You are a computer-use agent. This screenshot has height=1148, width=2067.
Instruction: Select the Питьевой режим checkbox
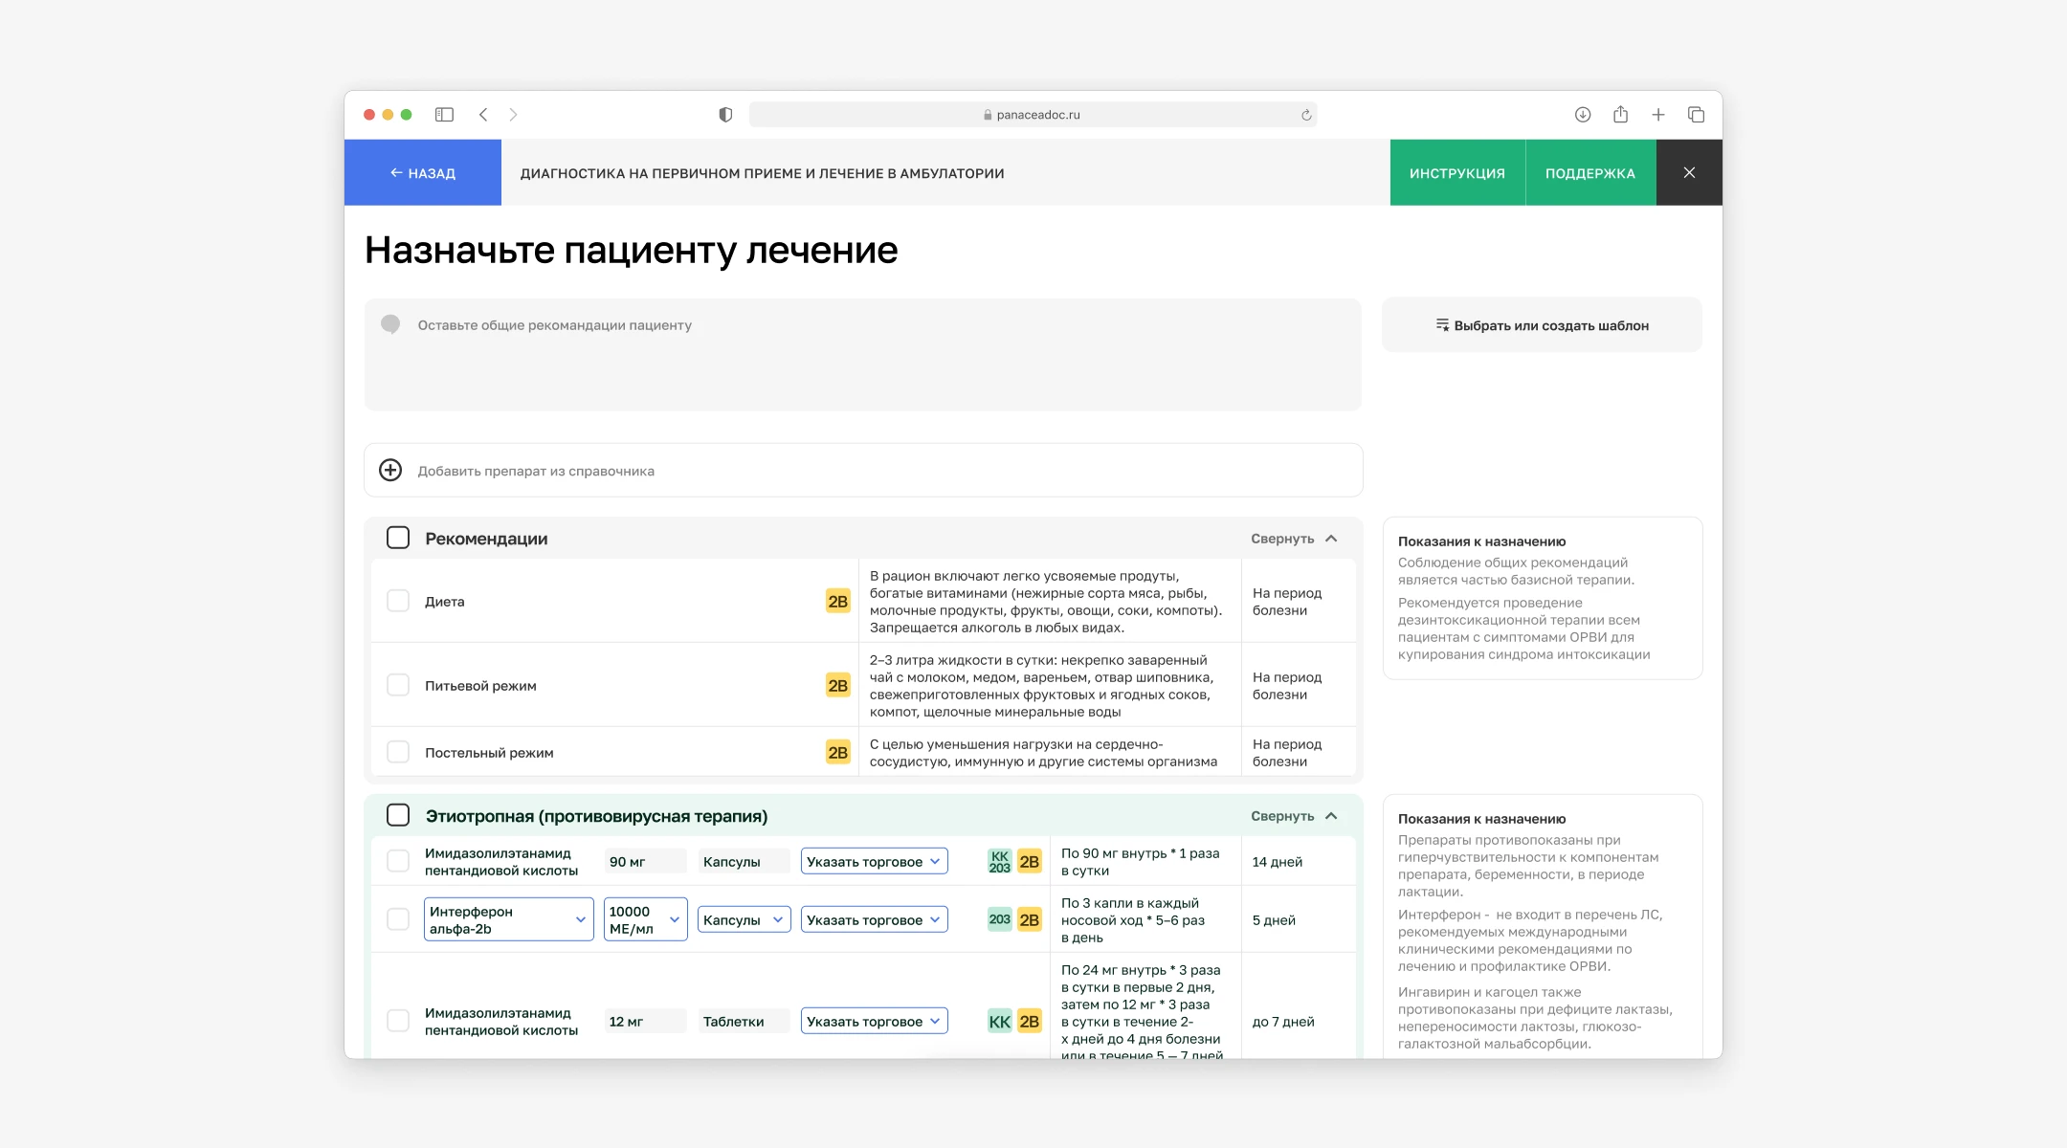coord(398,685)
